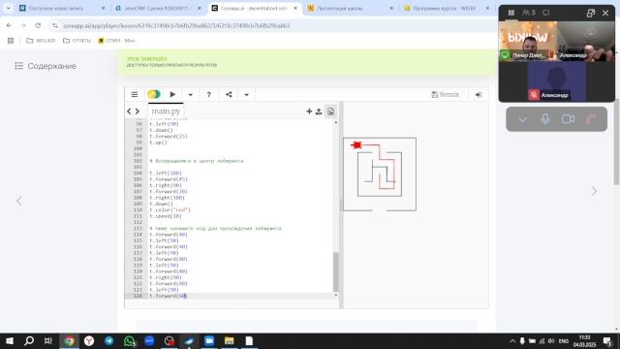Open the bookmarks apps grid icon
The width and height of the screenshot is (620, 349).
coord(11,41)
